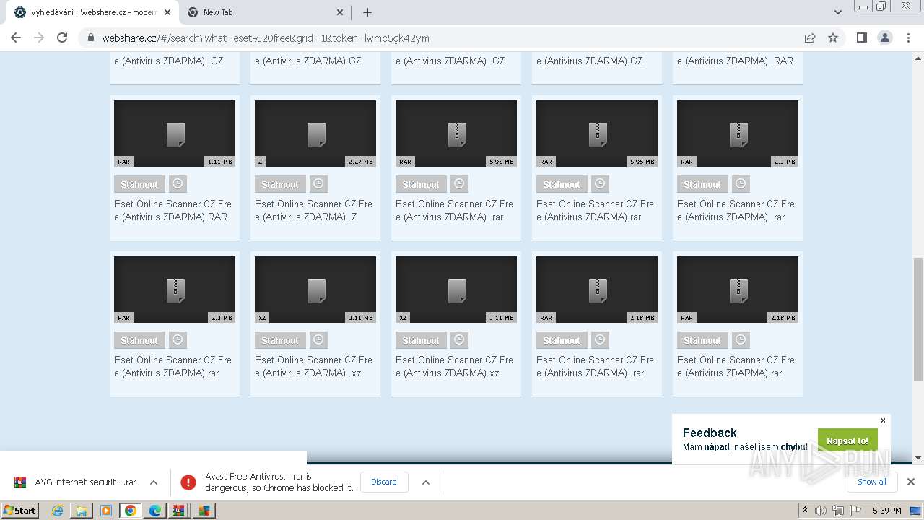Click the green Napsat to! button
This screenshot has height=520, width=924.
point(847,441)
